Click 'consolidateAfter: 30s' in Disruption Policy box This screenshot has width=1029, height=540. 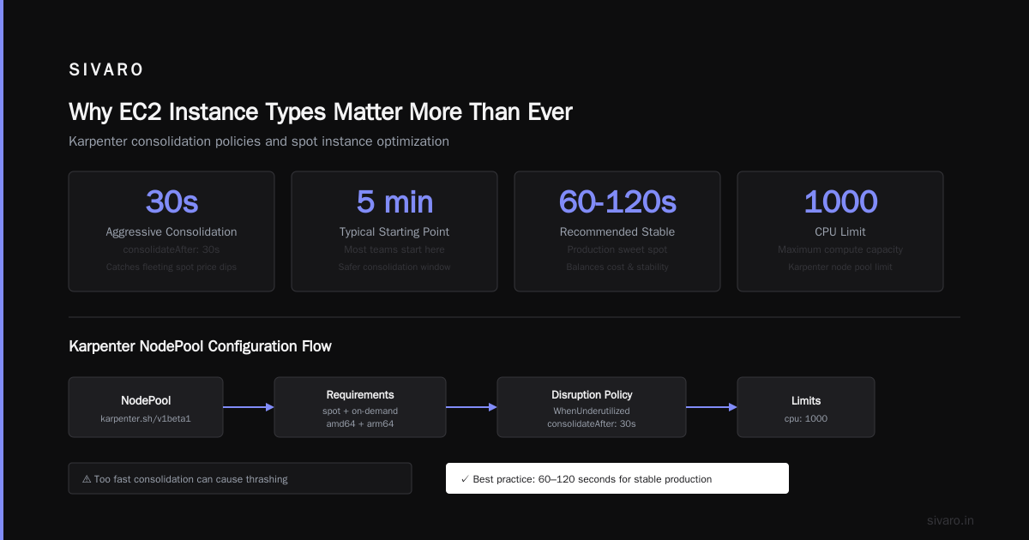592,424
